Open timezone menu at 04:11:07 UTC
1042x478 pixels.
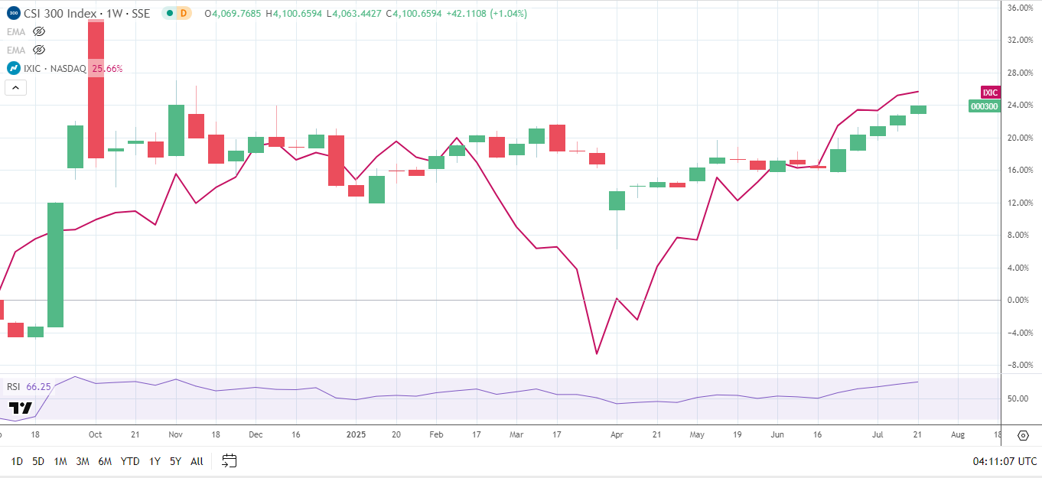[1005, 461]
